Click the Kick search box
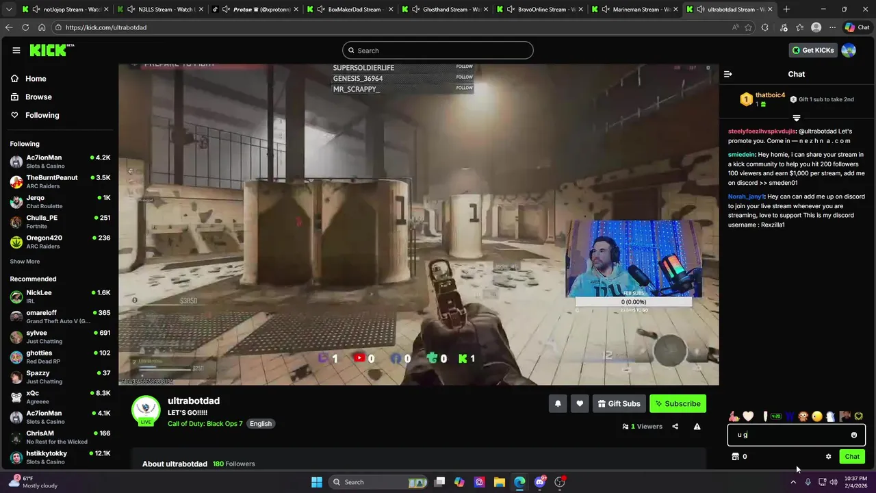The image size is (876, 493). [x=438, y=50]
